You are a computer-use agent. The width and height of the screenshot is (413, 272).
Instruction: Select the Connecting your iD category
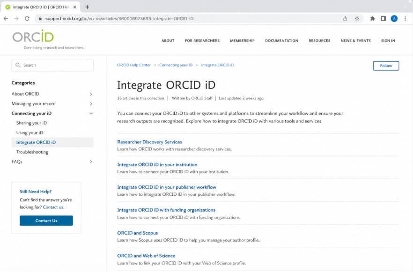(31, 113)
